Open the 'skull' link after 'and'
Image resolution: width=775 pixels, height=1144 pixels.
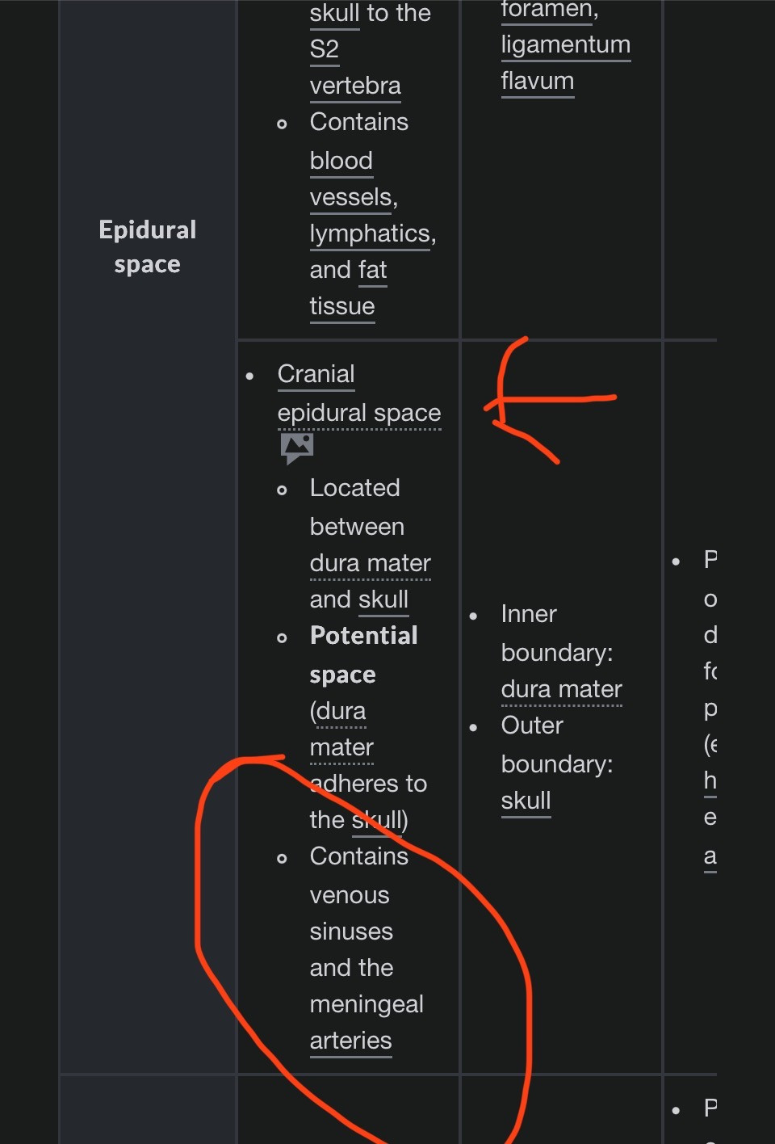coord(383,599)
